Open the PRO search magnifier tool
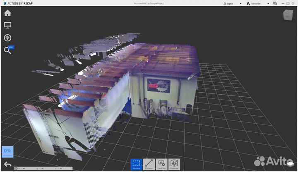Viewport: 298px width, 172px height. [x=8, y=50]
